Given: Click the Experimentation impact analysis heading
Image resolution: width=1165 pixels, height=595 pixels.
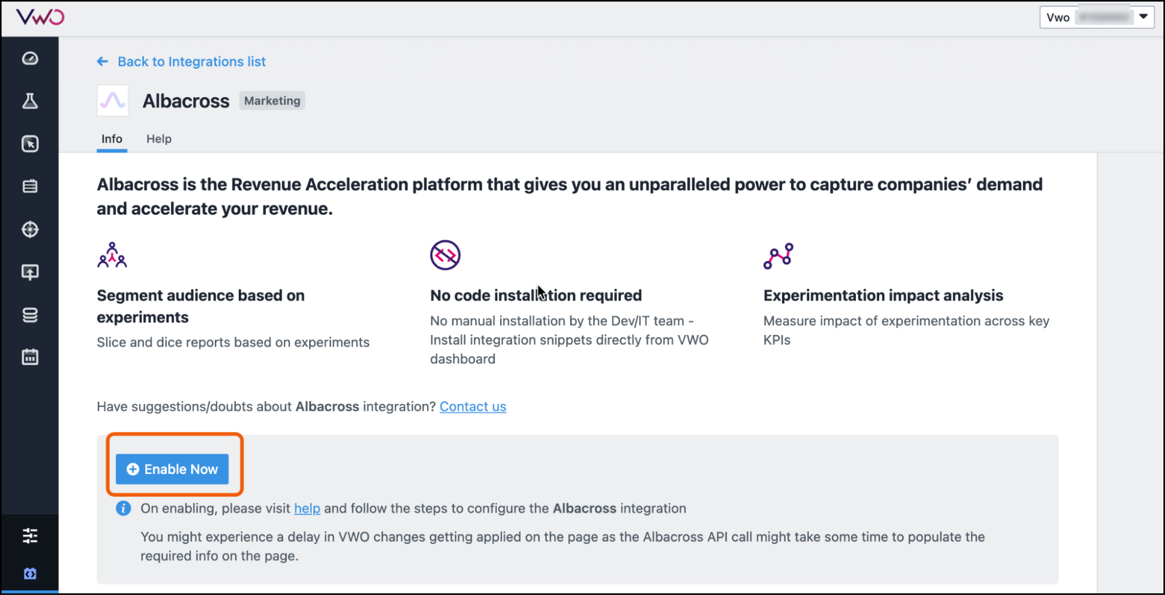Looking at the screenshot, I should pos(883,295).
